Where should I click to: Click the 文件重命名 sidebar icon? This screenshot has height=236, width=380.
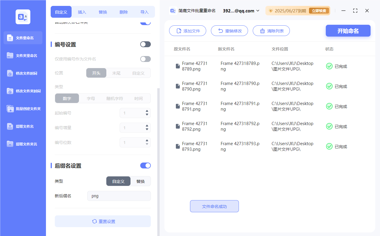pyautogui.click(x=10, y=38)
